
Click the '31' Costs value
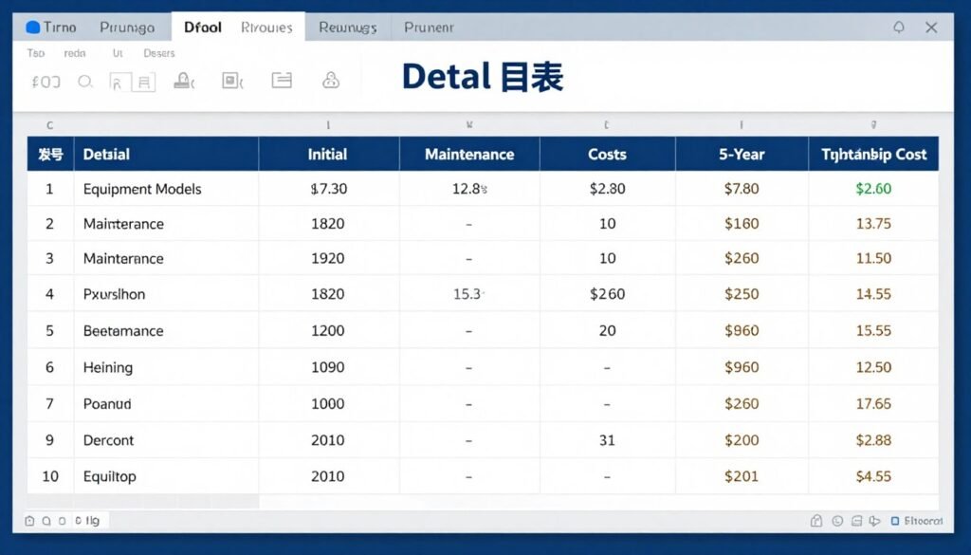pyautogui.click(x=607, y=440)
